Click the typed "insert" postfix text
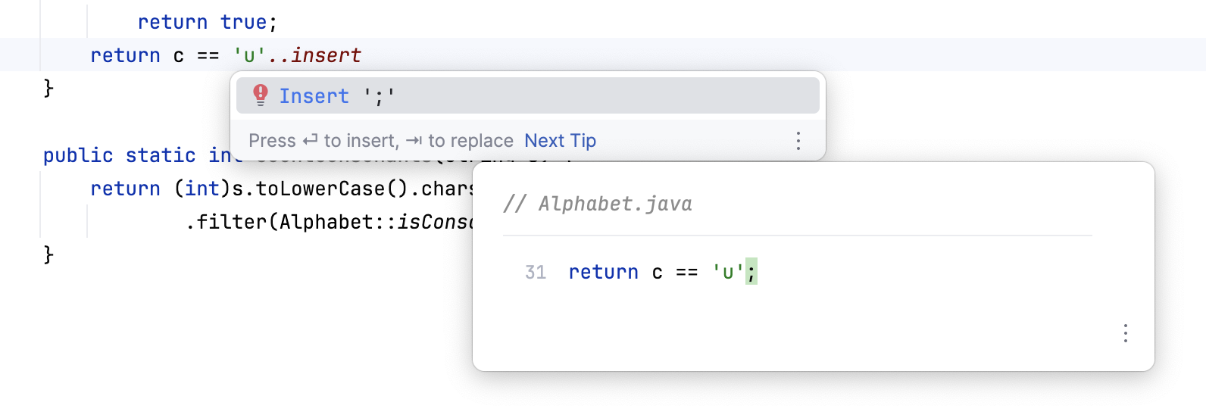 click(x=326, y=55)
